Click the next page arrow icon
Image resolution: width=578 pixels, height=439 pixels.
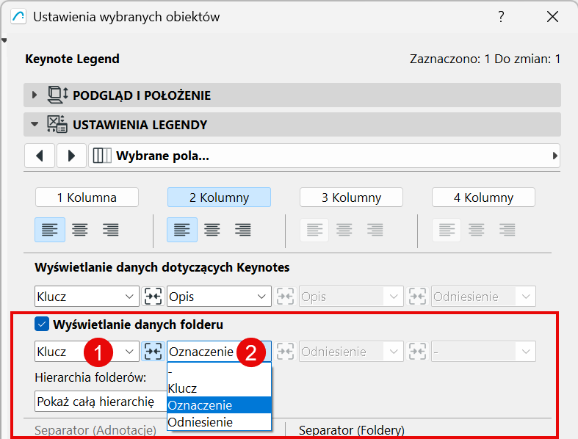[x=71, y=156]
